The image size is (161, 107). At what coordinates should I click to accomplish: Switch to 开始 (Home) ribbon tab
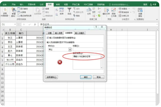click(14, 4)
